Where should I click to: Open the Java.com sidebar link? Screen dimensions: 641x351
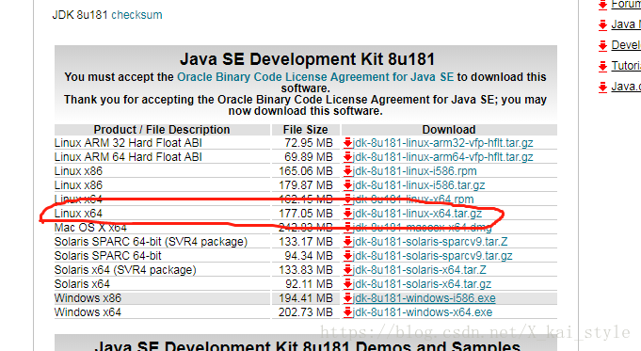coord(626,87)
